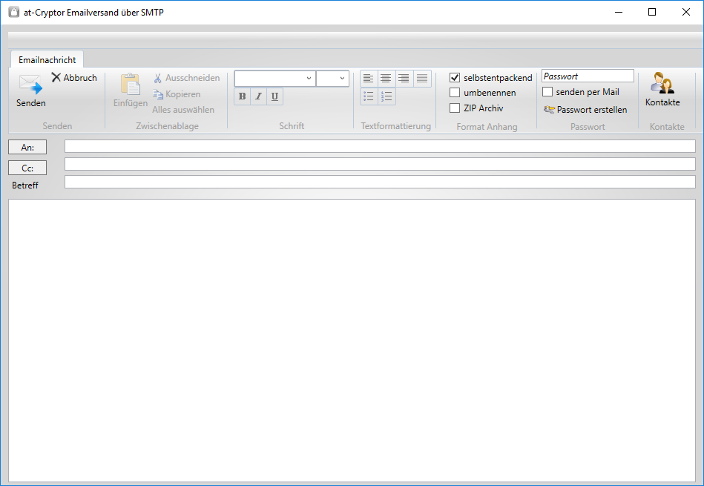
Task: Click Passwort erstellen
Action: pyautogui.click(x=585, y=110)
